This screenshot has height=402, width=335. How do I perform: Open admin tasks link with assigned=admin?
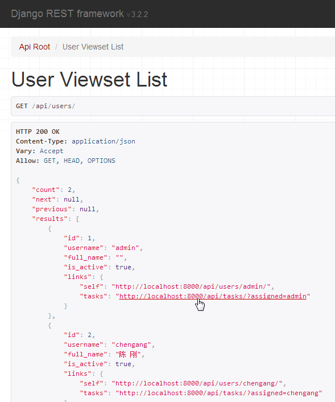213,296
